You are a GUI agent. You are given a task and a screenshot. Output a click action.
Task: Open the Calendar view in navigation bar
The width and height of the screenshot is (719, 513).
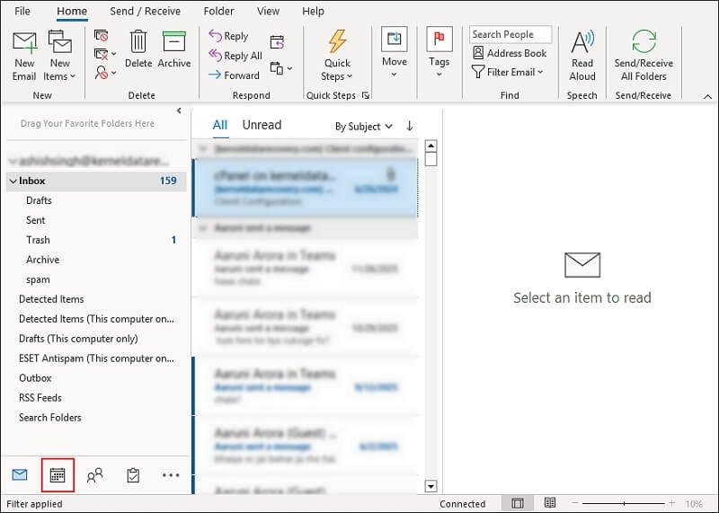point(58,475)
